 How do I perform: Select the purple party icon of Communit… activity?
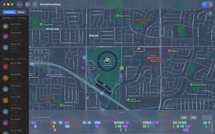(x=6, y=36)
